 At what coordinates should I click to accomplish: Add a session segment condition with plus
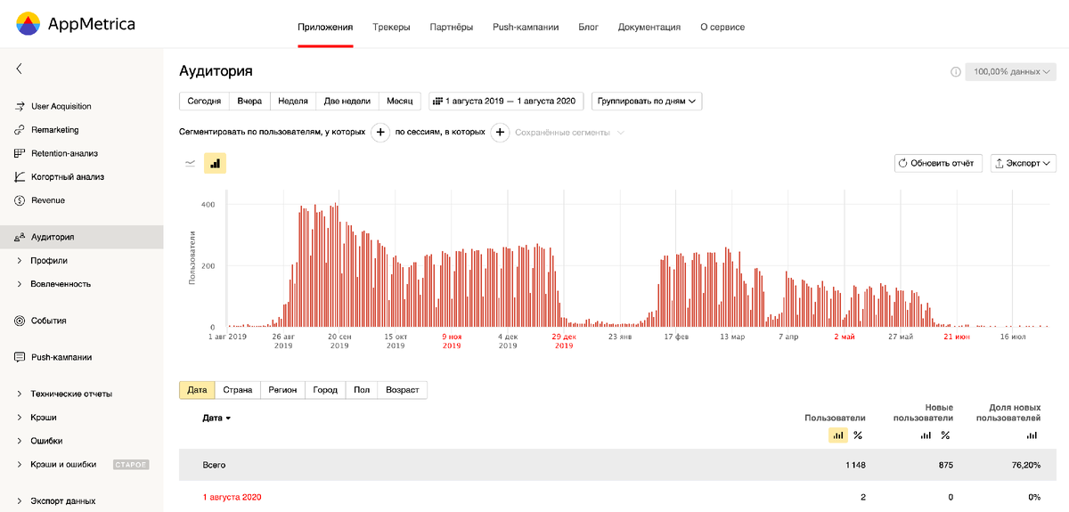pyautogui.click(x=501, y=133)
